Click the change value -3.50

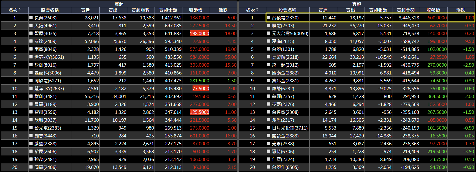[469, 151]
